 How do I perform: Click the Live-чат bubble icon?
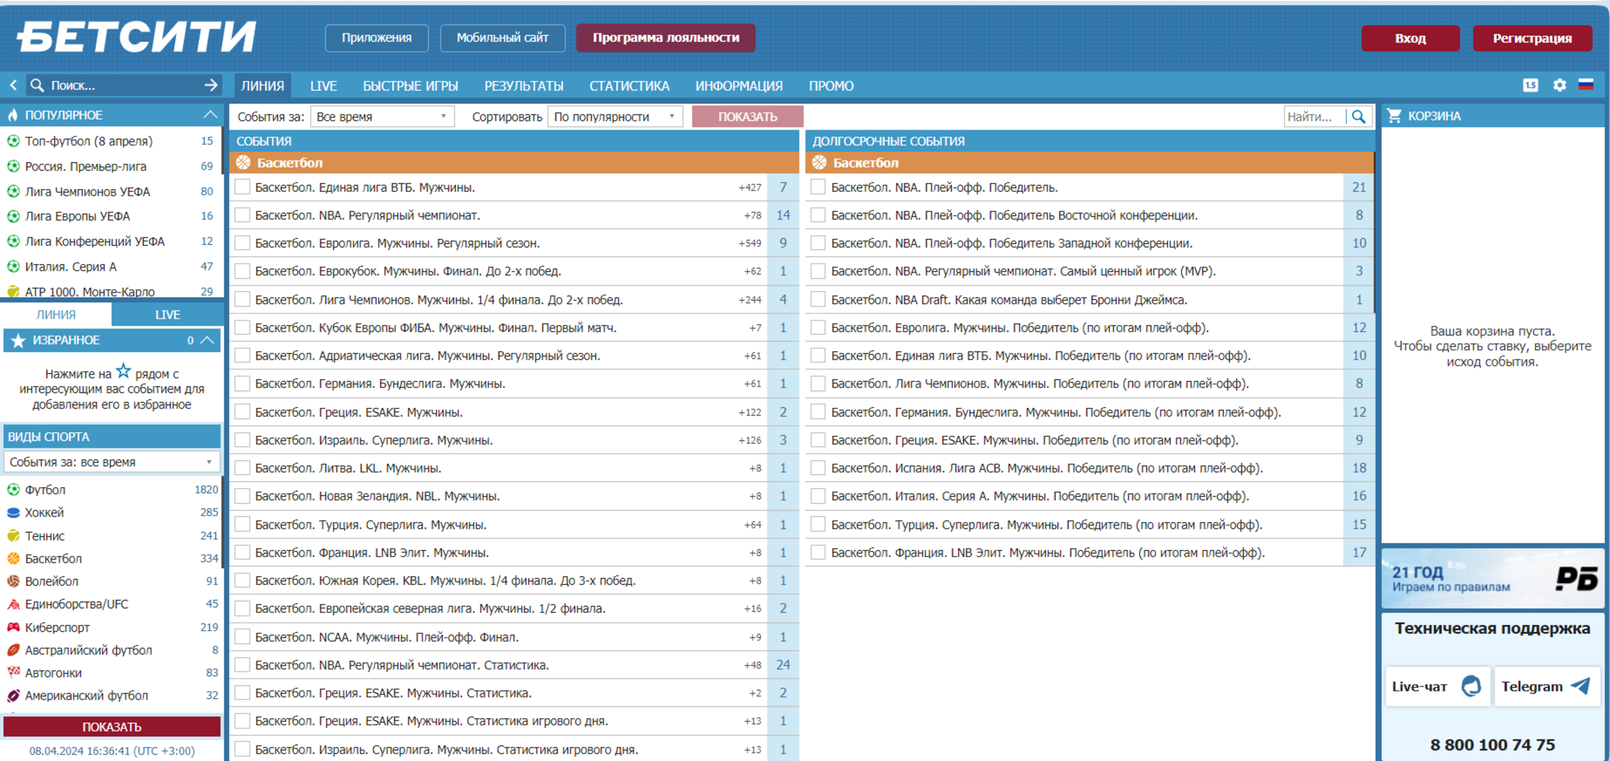(1471, 686)
